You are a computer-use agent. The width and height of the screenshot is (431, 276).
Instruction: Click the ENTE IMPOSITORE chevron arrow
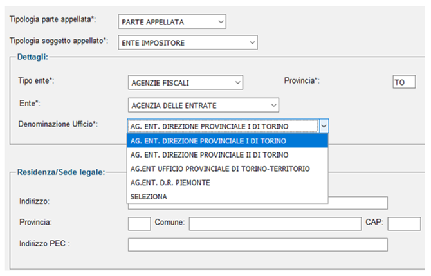[x=252, y=42]
